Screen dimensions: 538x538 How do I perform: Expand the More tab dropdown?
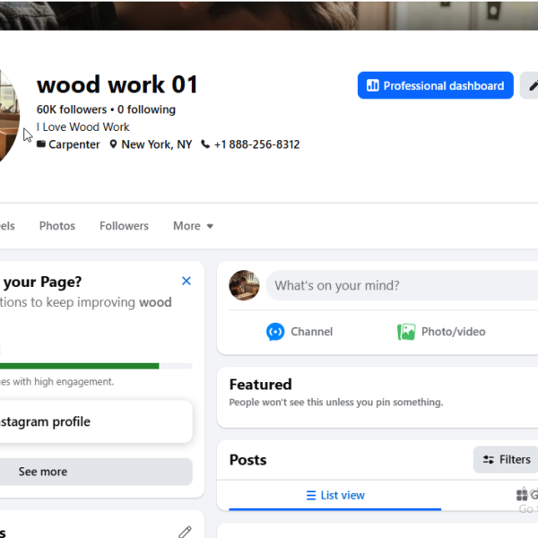(x=193, y=226)
